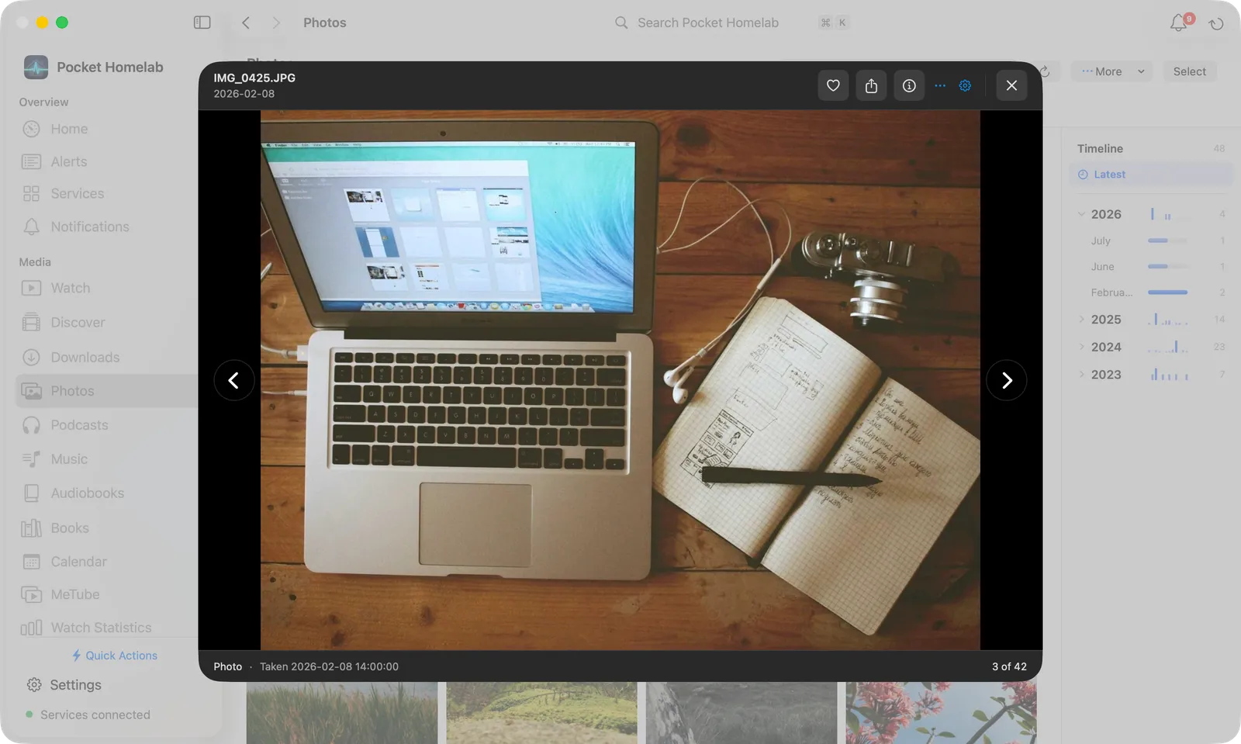Share IMG_0425.JPG using the share icon
Screen dimensions: 1241x744
871,85
